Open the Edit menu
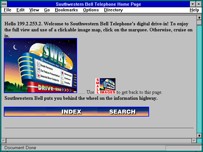The image size is (203, 152). pos(20,10)
